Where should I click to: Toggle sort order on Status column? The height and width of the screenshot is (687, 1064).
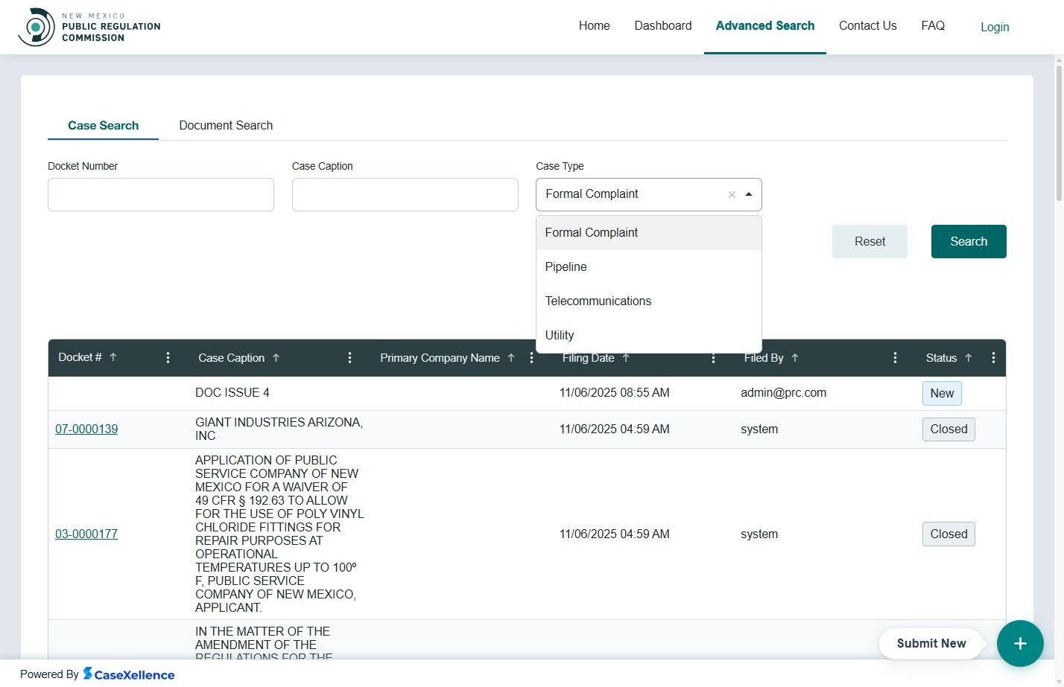(969, 357)
